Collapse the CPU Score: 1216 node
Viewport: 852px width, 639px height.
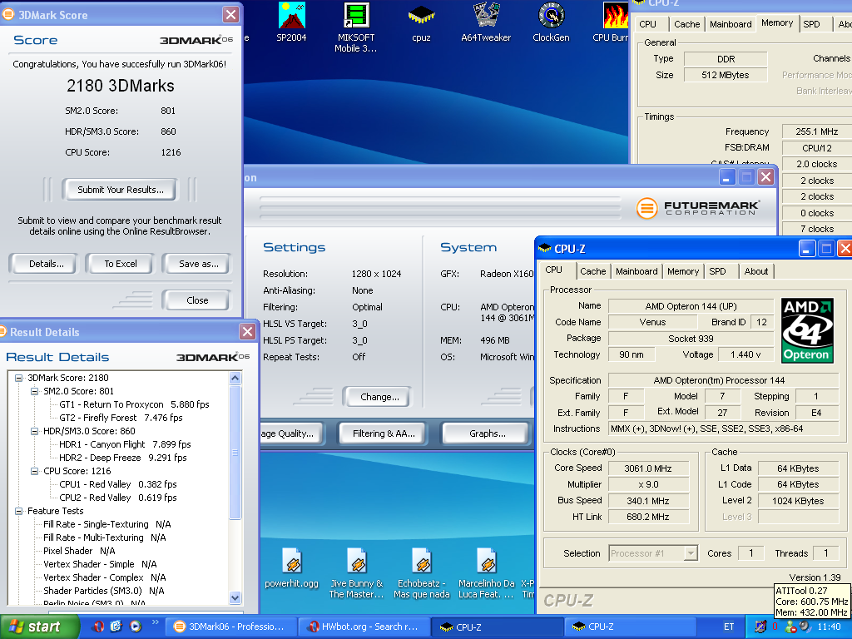[35, 471]
